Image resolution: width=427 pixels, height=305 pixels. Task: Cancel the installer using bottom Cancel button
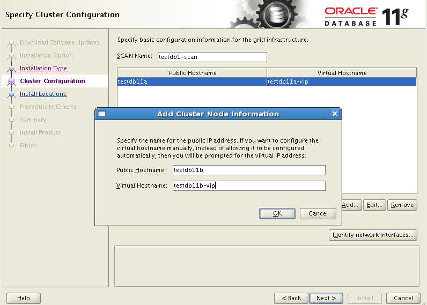pyautogui.click(x=403, y=298)
